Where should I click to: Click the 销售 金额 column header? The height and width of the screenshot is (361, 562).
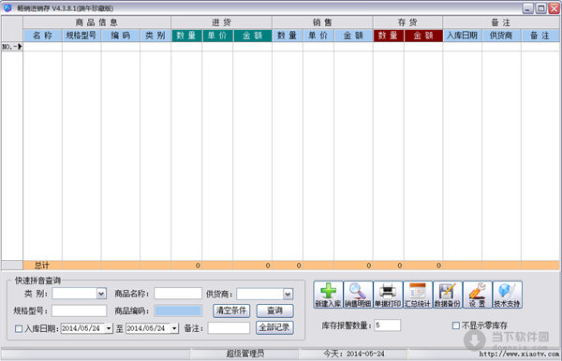point(353,36)
